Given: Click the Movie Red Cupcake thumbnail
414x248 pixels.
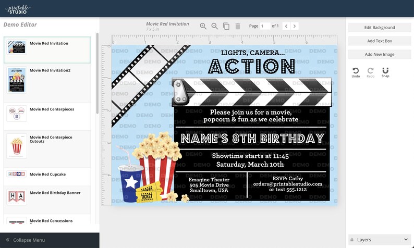Looking at the screenshot, I should click(17, 174).
